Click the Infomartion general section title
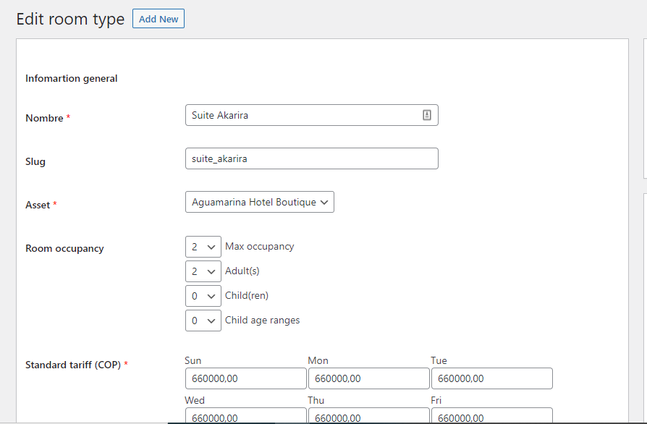 pos(72,78)
